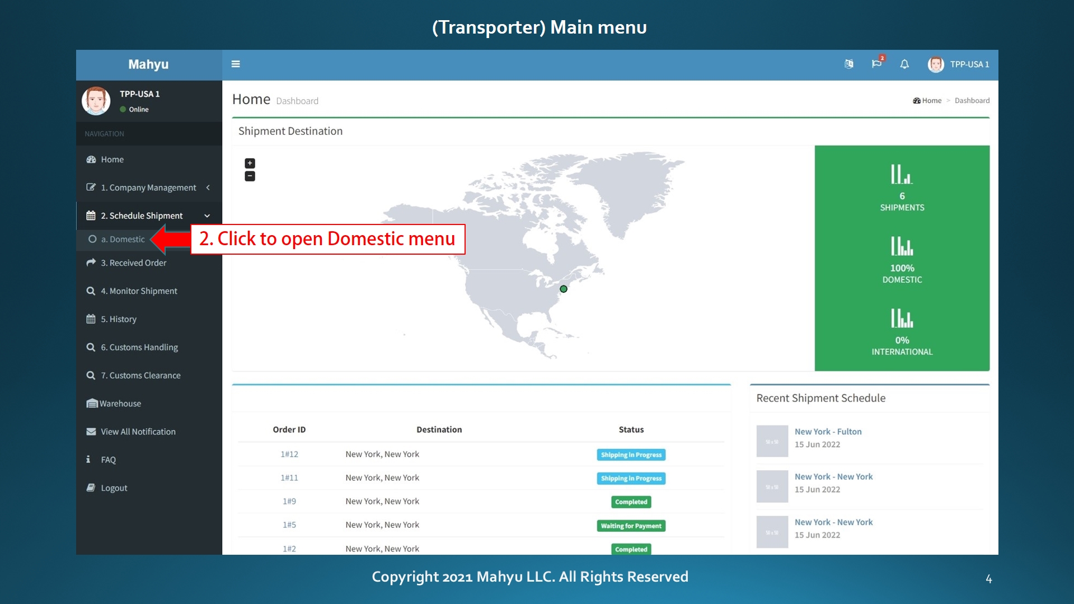Click the Status column header

coord(631,429)
